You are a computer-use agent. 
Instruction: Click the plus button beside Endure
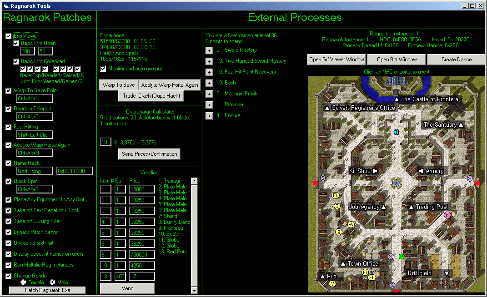(209, 116)
